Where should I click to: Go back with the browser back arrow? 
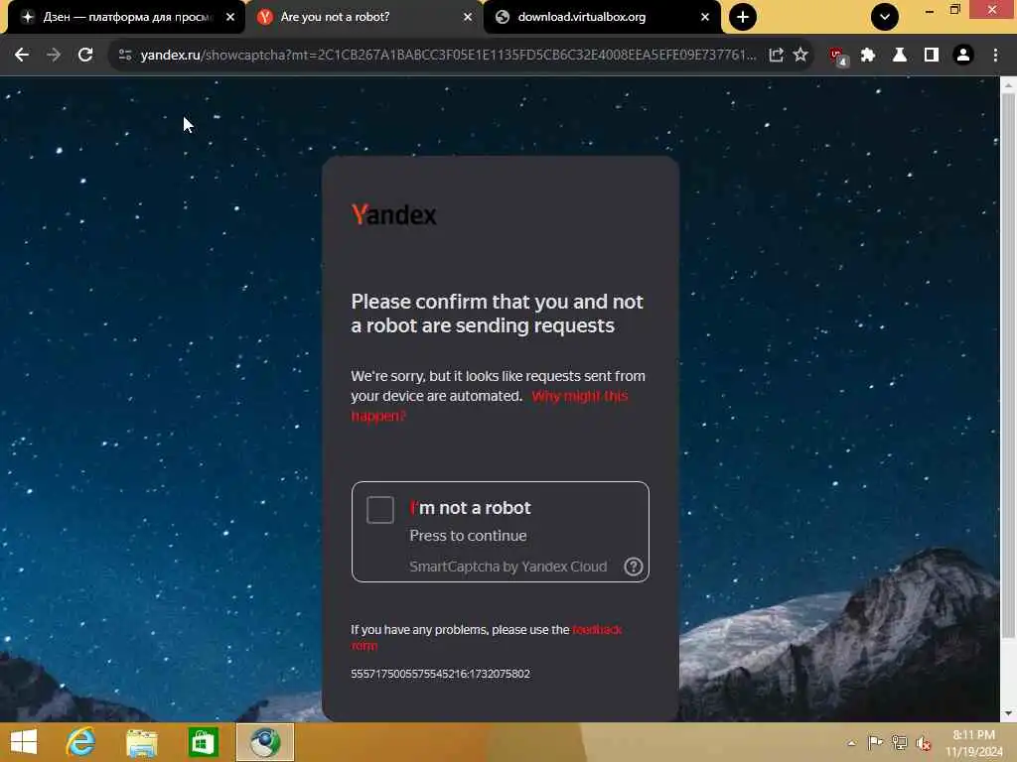[x=22, y=56]
